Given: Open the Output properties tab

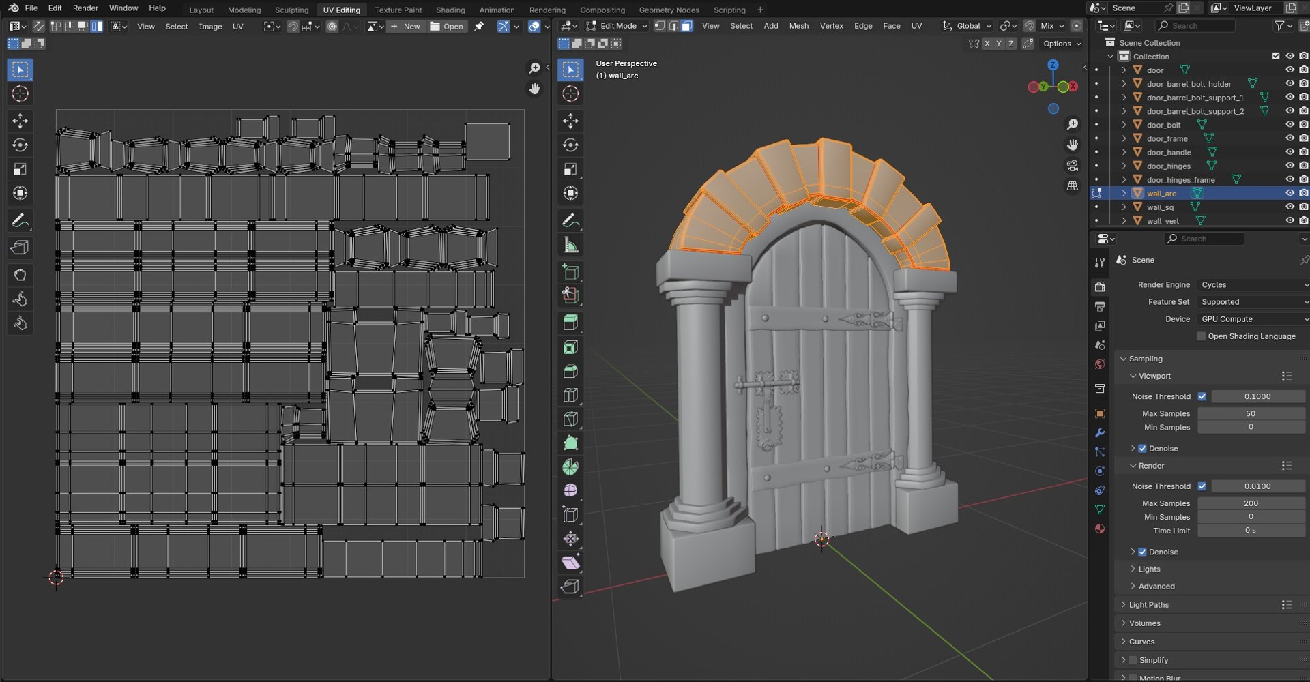Looking at the screenshot, I should coord(1099,306).
